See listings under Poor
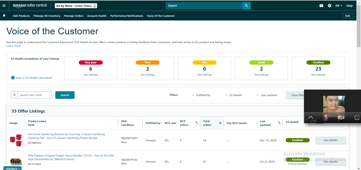The image size is (361, 170). (x=147, y=74)
